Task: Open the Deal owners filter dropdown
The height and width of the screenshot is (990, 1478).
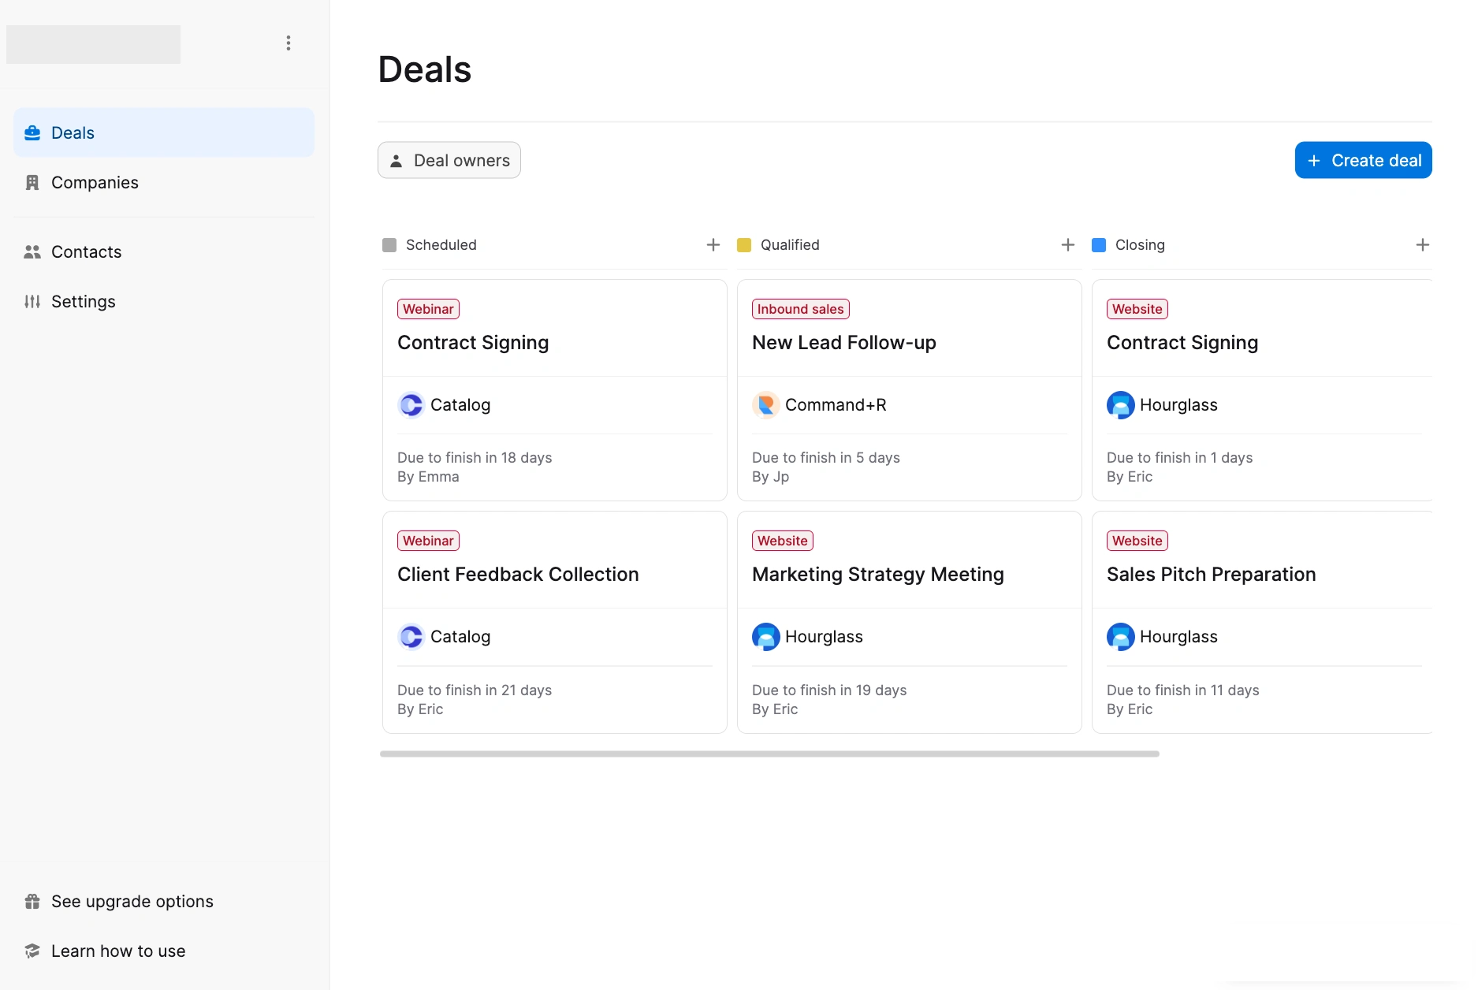Action: click(x=449, y=160)
